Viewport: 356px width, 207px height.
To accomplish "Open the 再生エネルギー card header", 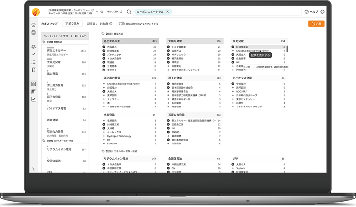I will point(130,41).
